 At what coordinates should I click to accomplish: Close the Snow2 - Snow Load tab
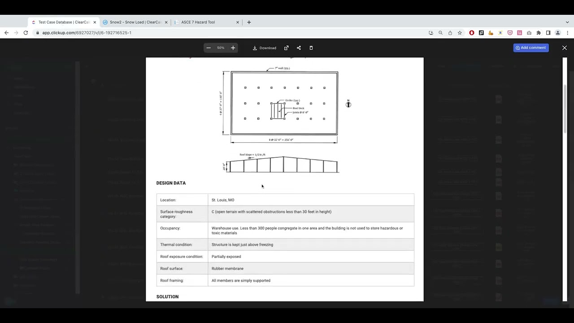[166, 22]
